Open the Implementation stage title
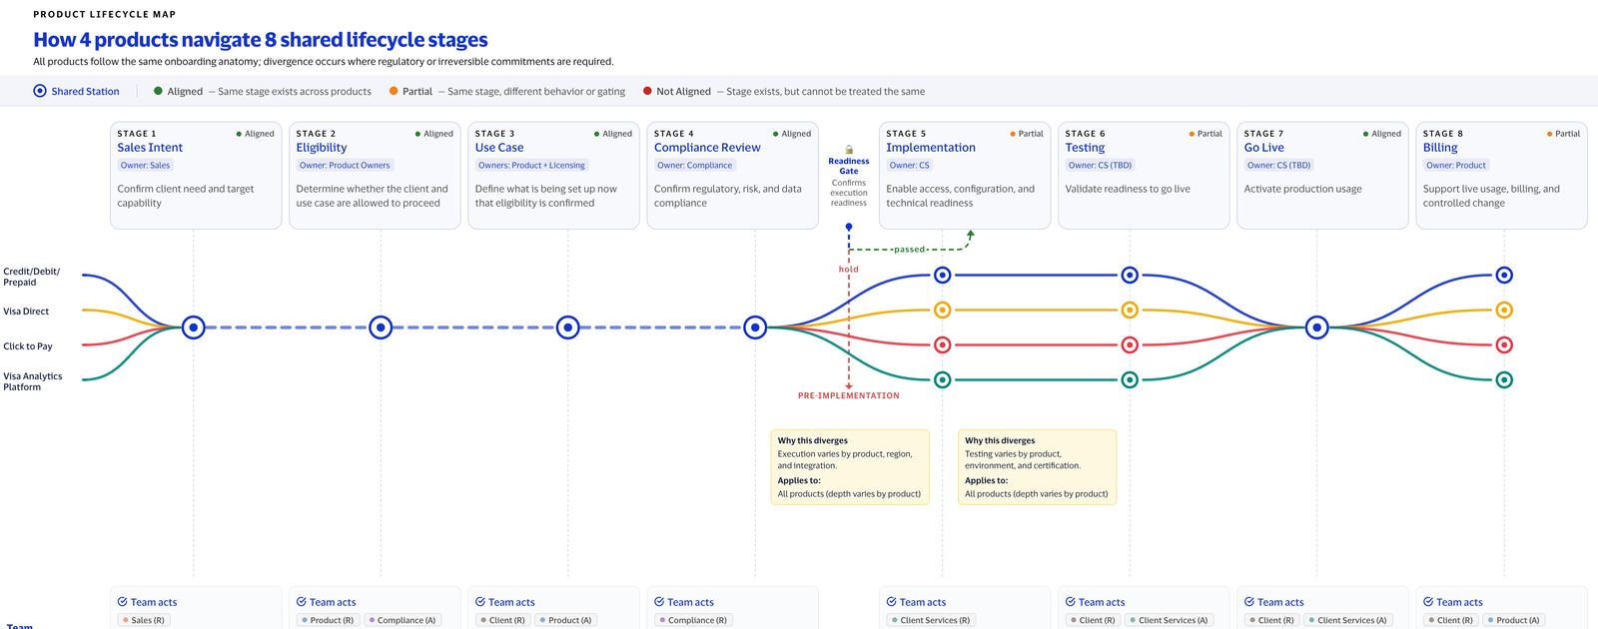Viewport: 1598px width, 629px height. click(931, 148)
